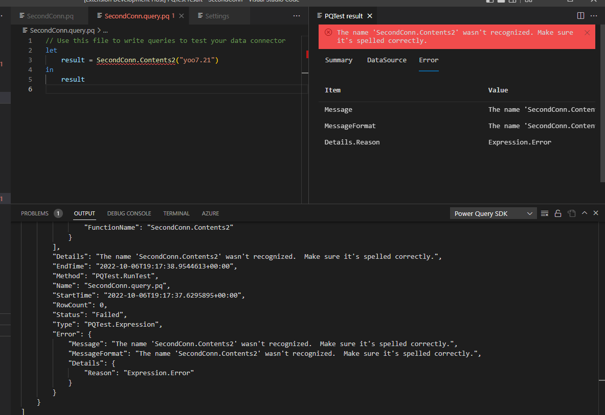Open more actions for PQTest result group
The height and width of the screenshot is (415, 605).
[x=594, y=16]
